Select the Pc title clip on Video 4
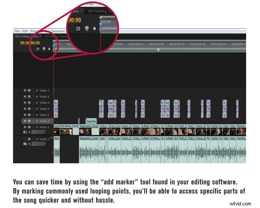The height and width of the screenshot is (208, 260). (110, 109)
